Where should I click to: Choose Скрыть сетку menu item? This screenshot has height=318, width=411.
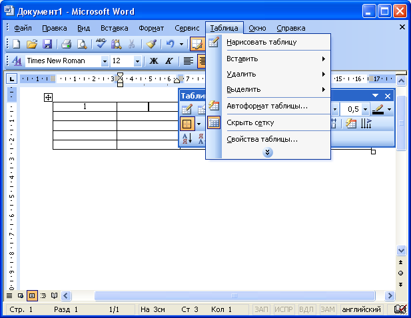268,122
